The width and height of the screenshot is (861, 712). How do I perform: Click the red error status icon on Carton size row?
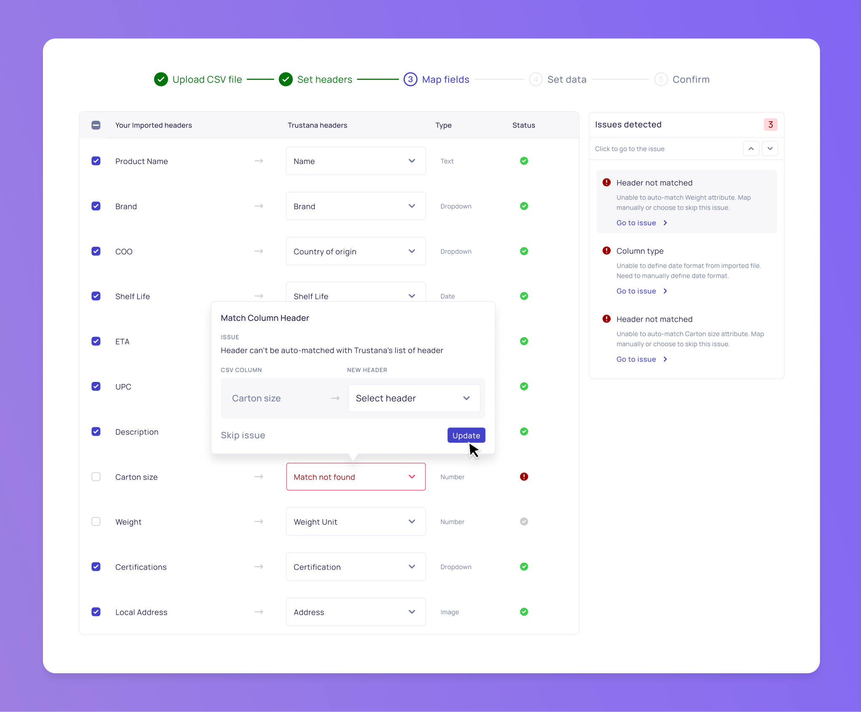524,476
